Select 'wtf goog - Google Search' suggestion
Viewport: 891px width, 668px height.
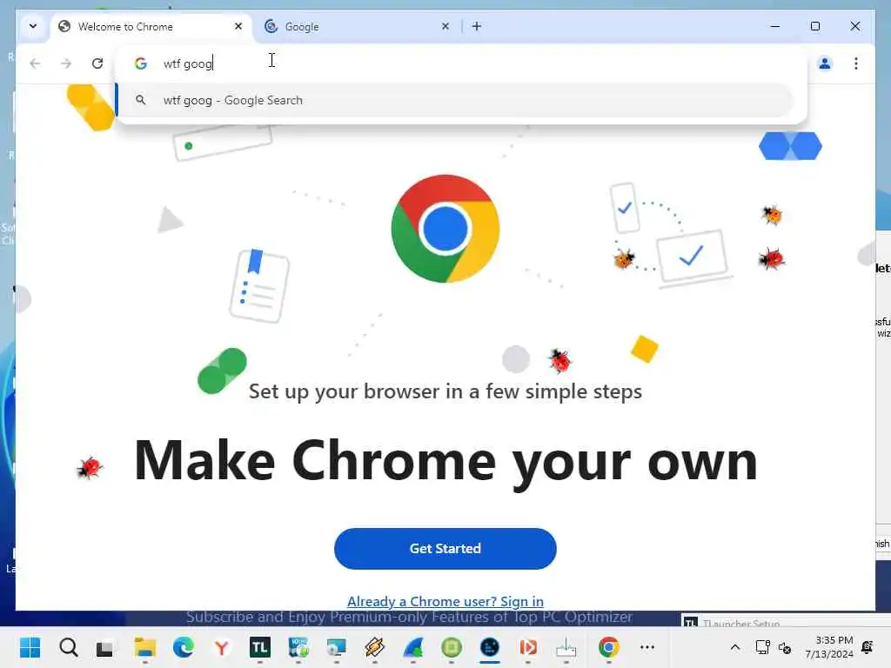click(x=454, y=100)
